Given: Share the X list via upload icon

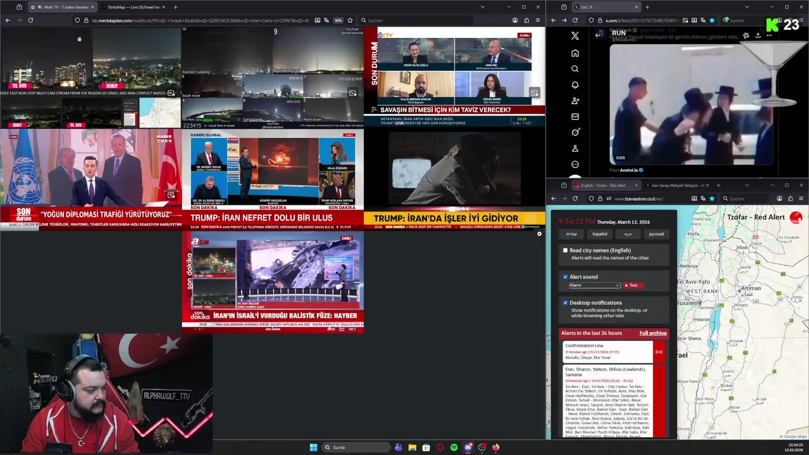Looking at the screenshot, I should tap(758, 35).
